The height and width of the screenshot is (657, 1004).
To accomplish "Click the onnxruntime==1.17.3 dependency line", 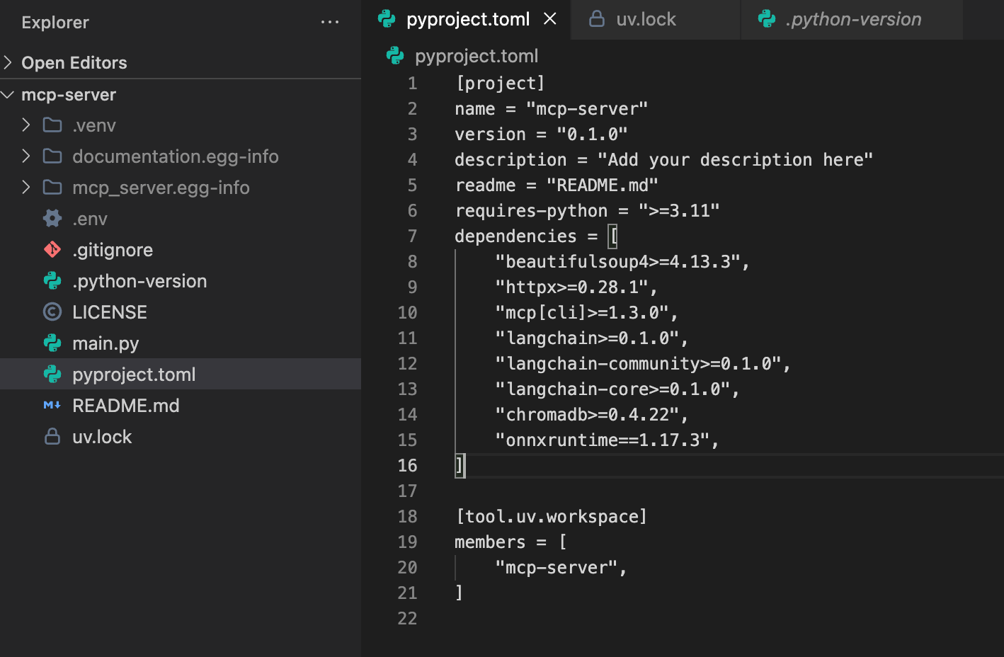I will point(607,440).
